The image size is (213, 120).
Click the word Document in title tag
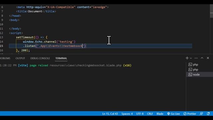tap(35, 11)
